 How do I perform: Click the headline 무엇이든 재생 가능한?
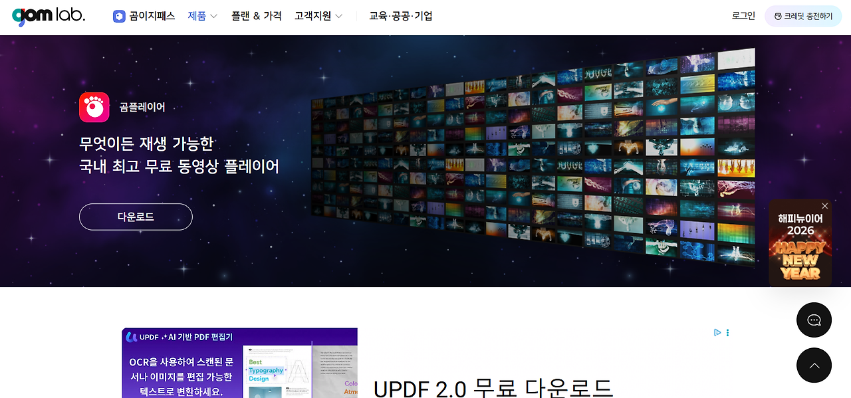tap(146, 143)
